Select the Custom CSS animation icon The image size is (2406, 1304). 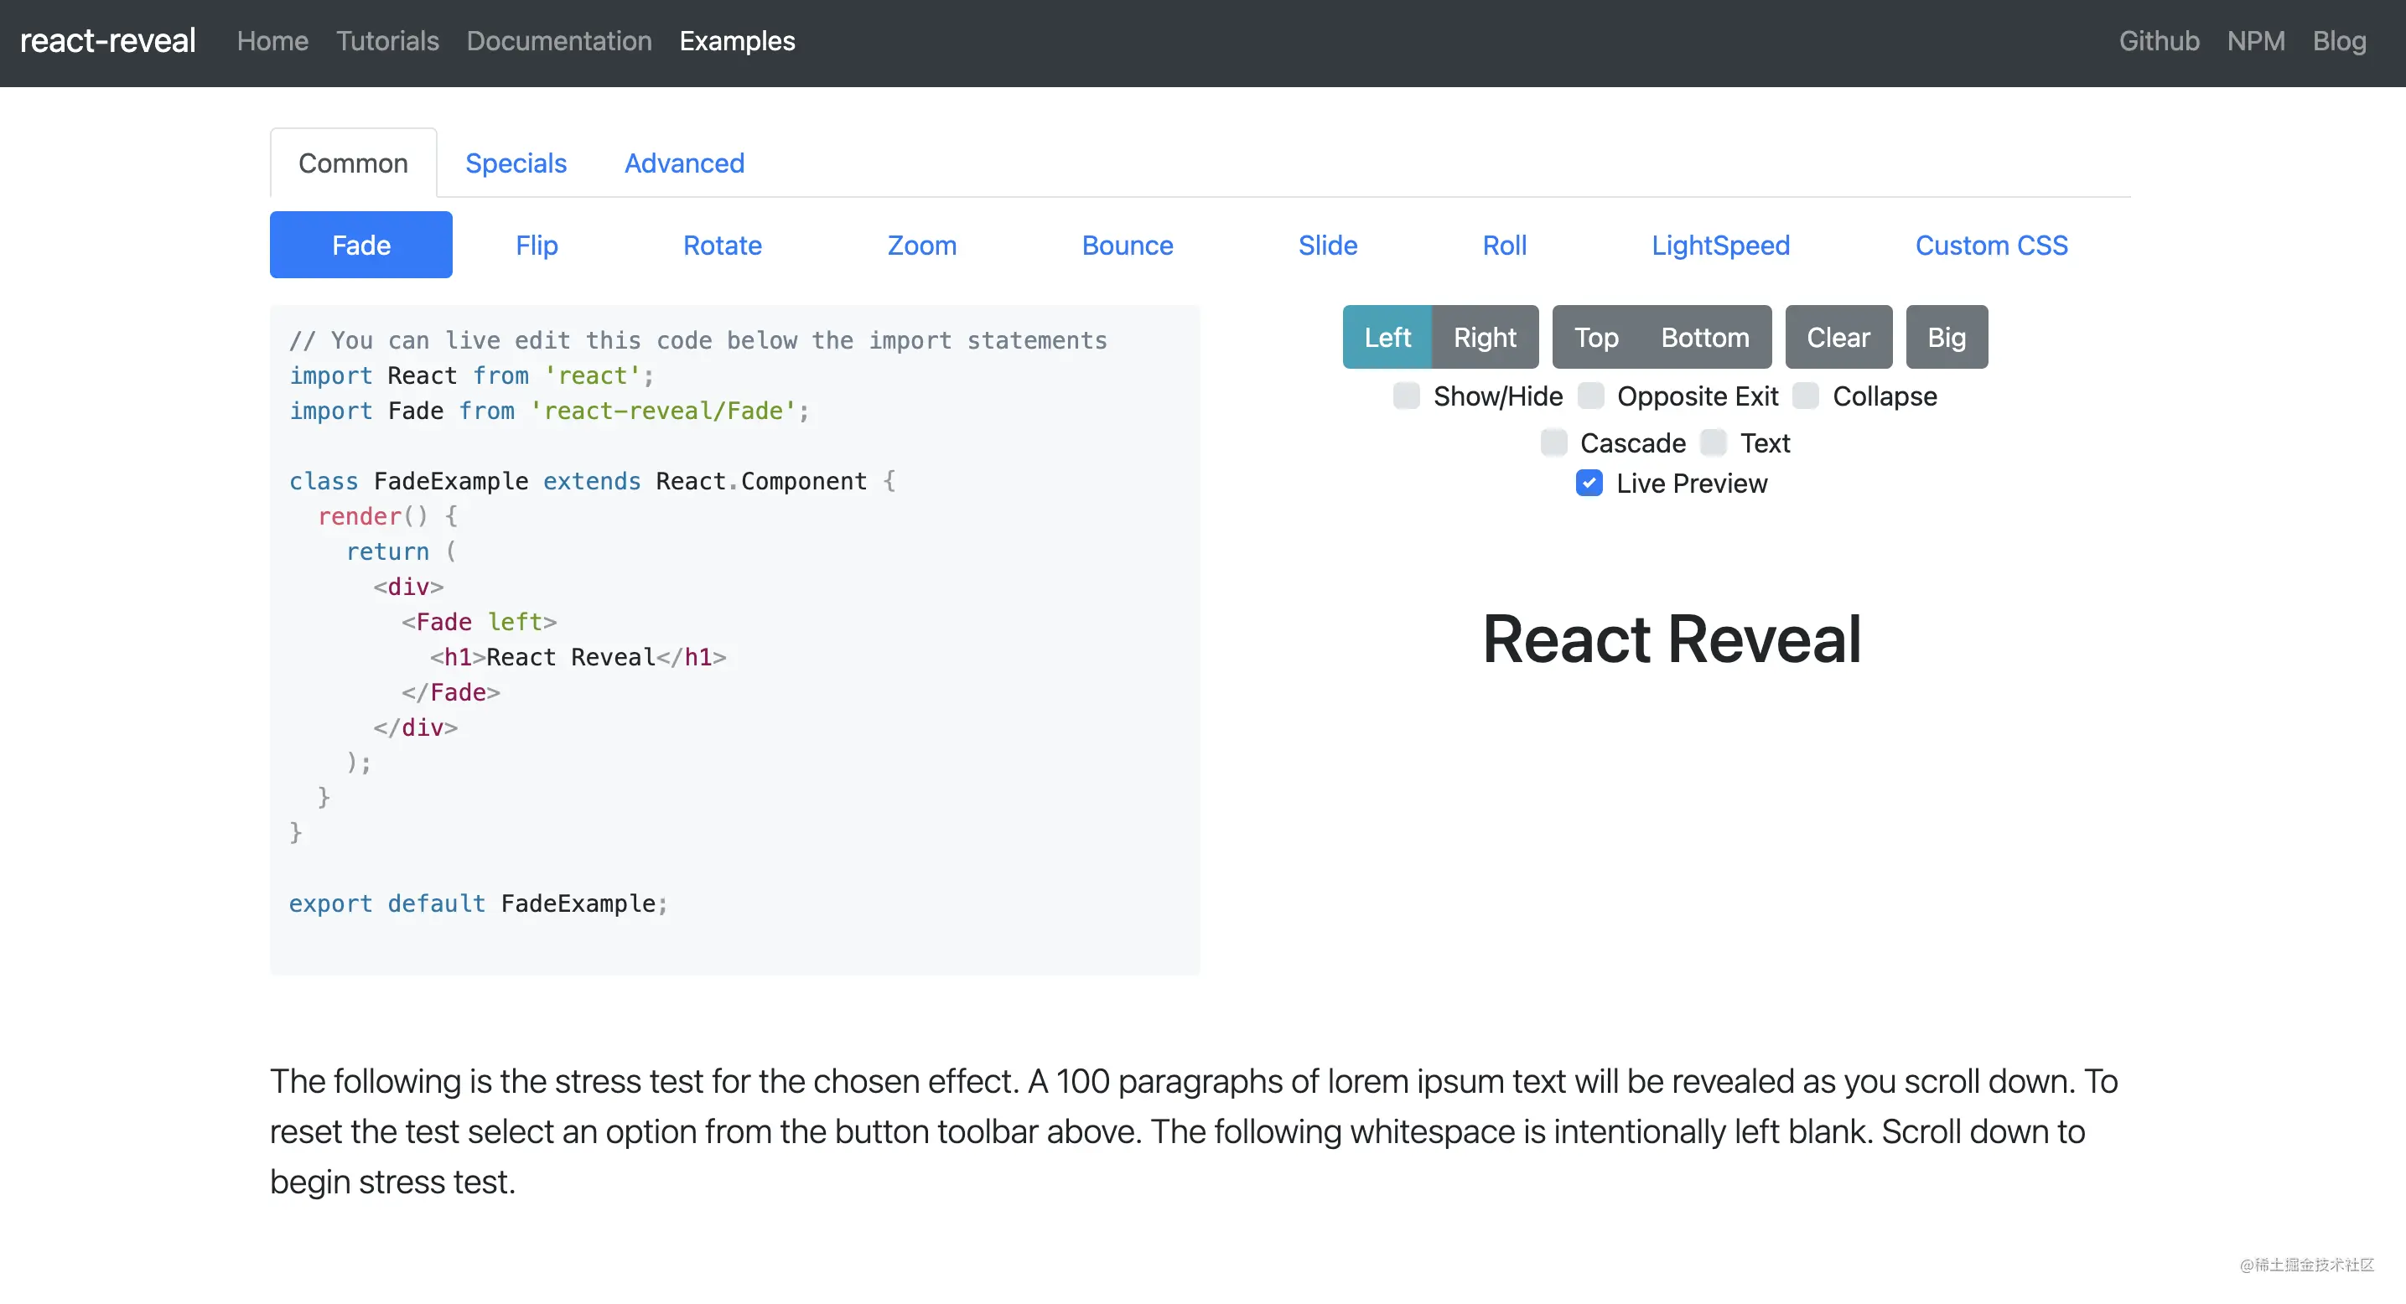[x=1992, y=244]
